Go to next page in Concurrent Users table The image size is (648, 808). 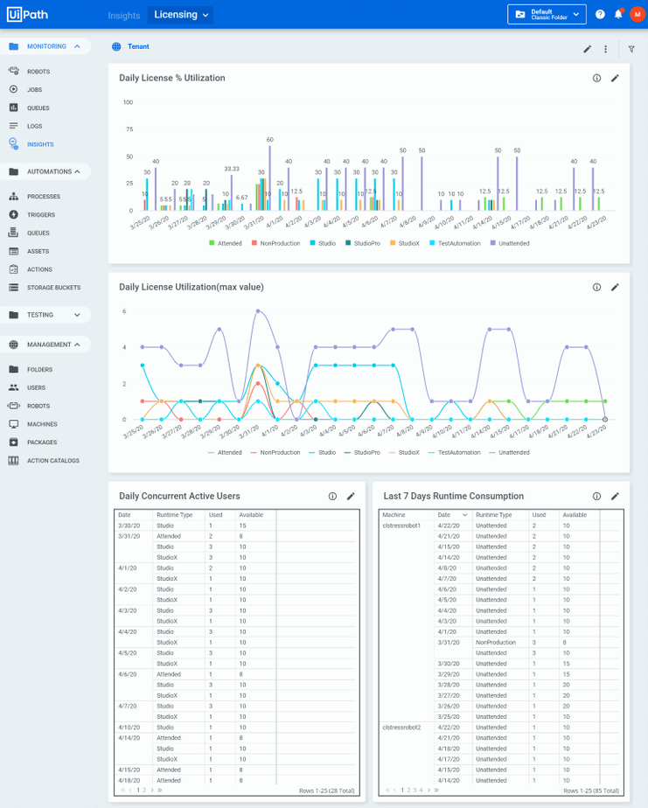[152, 790]
